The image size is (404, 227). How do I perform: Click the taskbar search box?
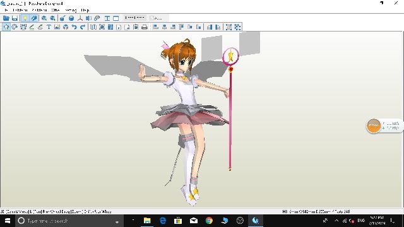click(69, 221)
